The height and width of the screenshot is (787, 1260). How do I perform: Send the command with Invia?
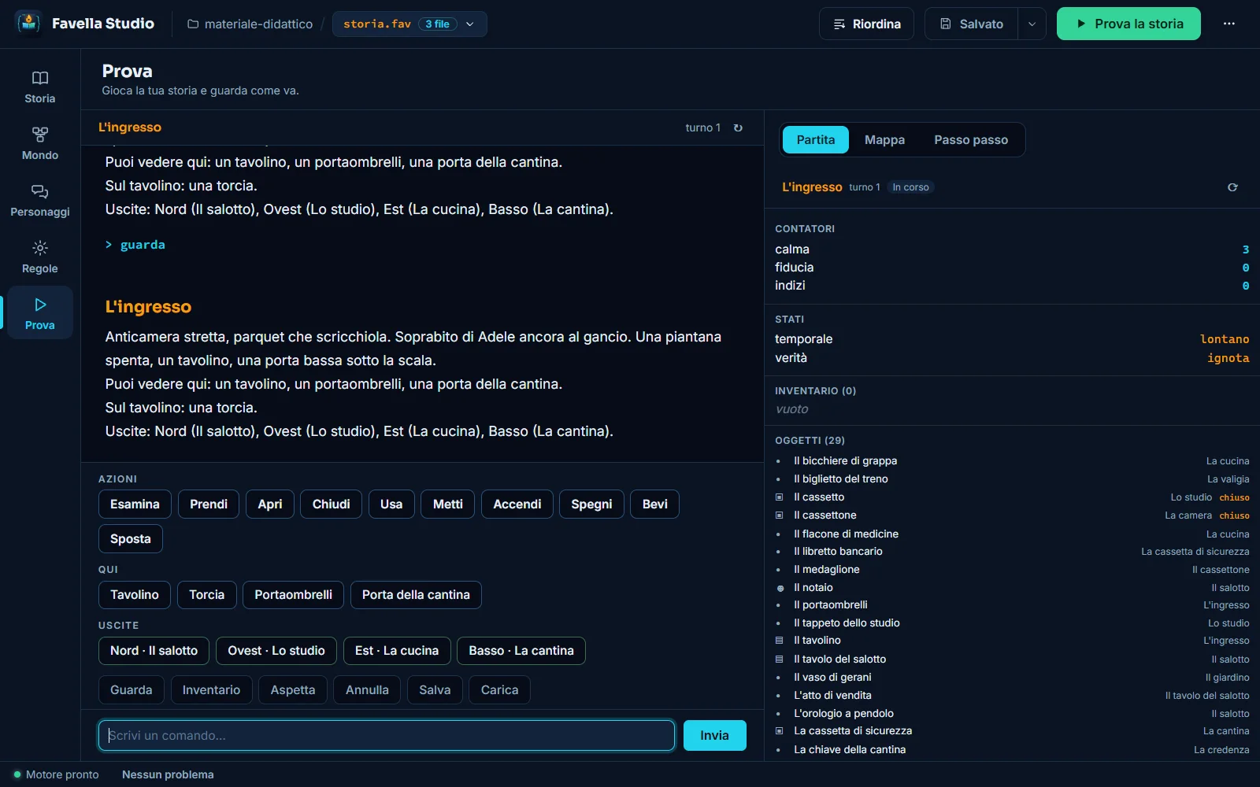(x=714, y=735)
